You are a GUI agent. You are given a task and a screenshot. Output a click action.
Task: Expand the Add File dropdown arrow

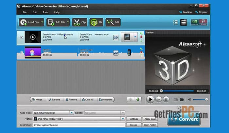(x=68, y=22)
